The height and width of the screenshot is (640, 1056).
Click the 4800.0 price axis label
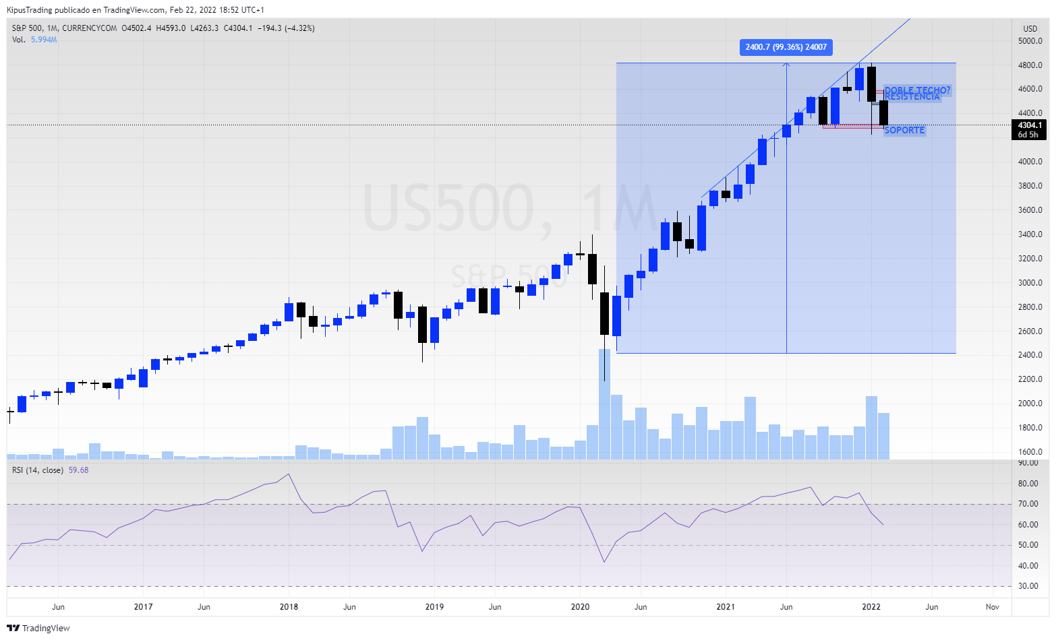1030,65
